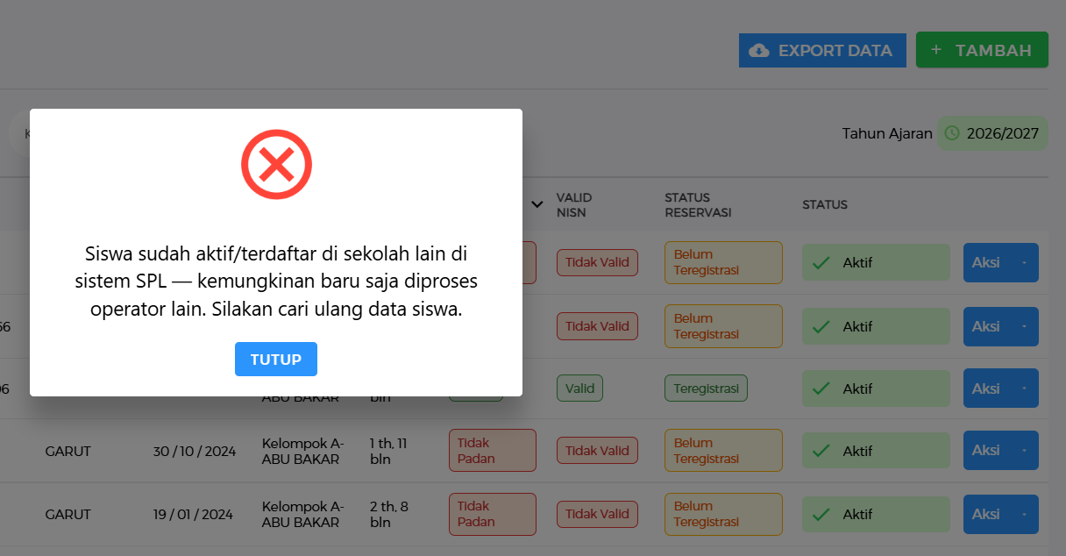Screen dimensions: 1066x556
Task: Click the Tidak Valid badge in the second row
Action: click(x=597, y=326)
